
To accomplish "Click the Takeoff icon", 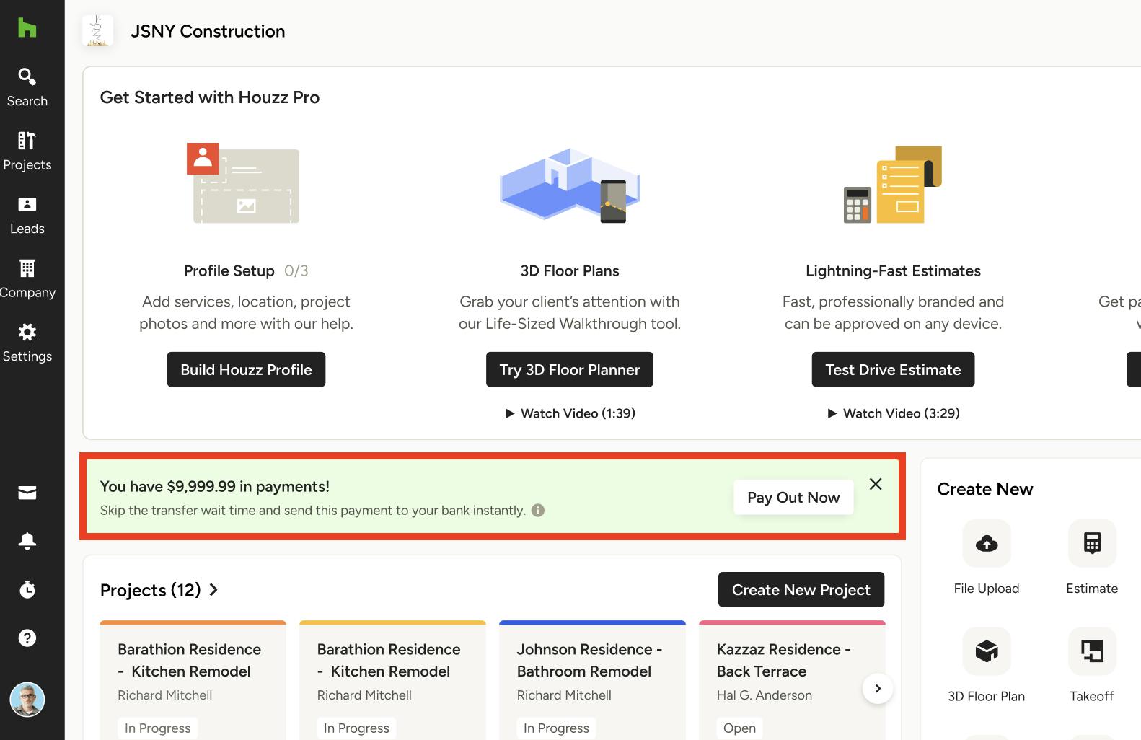I will pos(1092,651).
